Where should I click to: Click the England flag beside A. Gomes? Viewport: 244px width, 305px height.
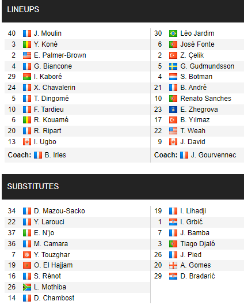[x=173, y=265]
